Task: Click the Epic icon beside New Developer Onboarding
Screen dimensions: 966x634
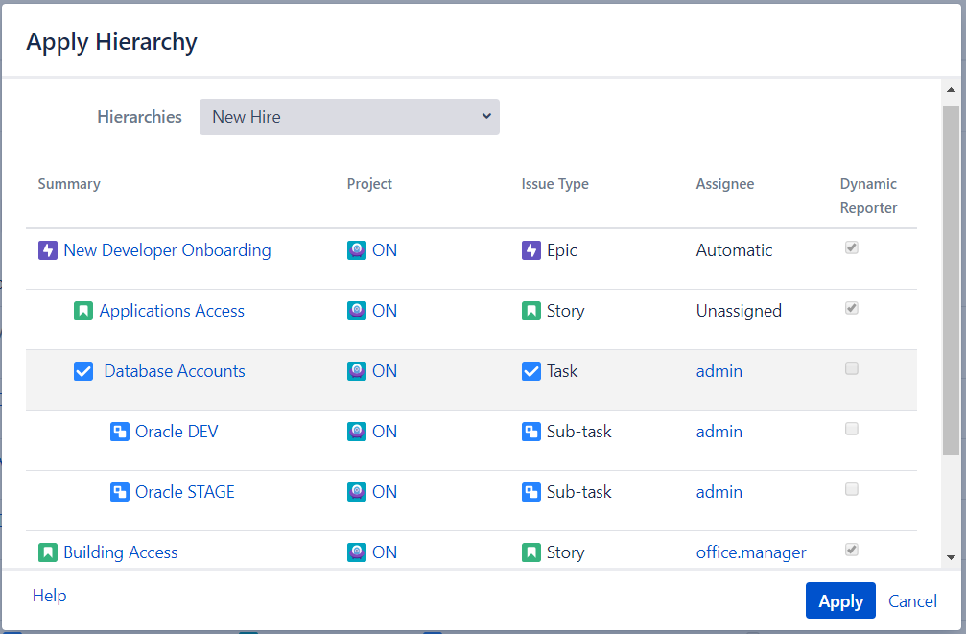Action: (x=48, y=250)
